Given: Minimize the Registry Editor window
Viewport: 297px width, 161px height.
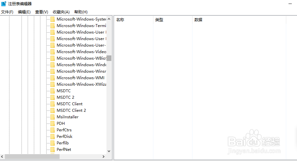Looking at the screenshot, I should (290, 4).
